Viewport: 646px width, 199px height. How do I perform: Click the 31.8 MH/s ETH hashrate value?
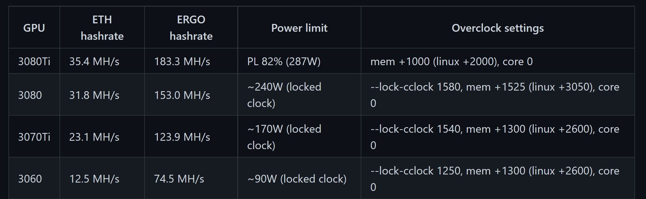(x=94, y=95)
